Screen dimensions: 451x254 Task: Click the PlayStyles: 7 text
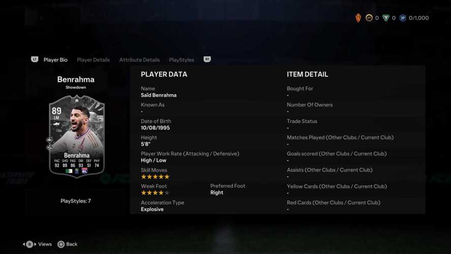click(76, 201)
